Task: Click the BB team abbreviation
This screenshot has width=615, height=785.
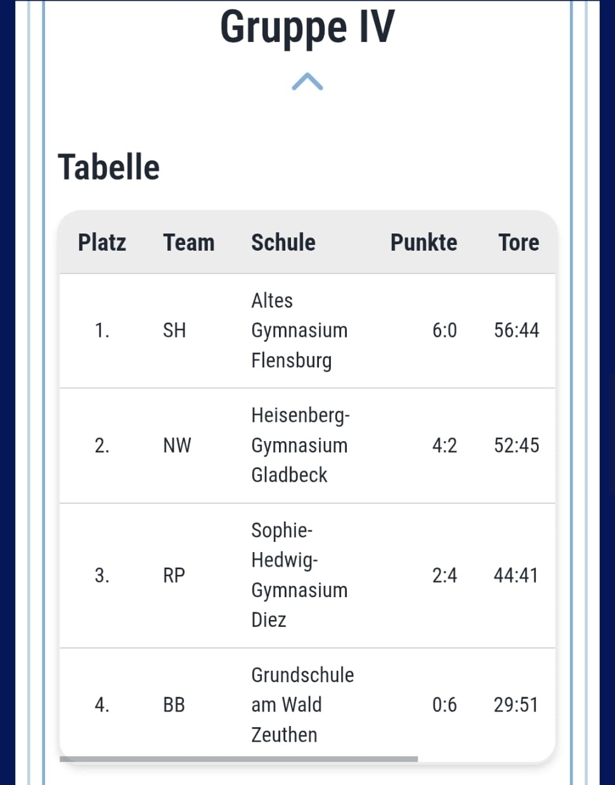Action: pyautogui.click(x=174, y=705)
